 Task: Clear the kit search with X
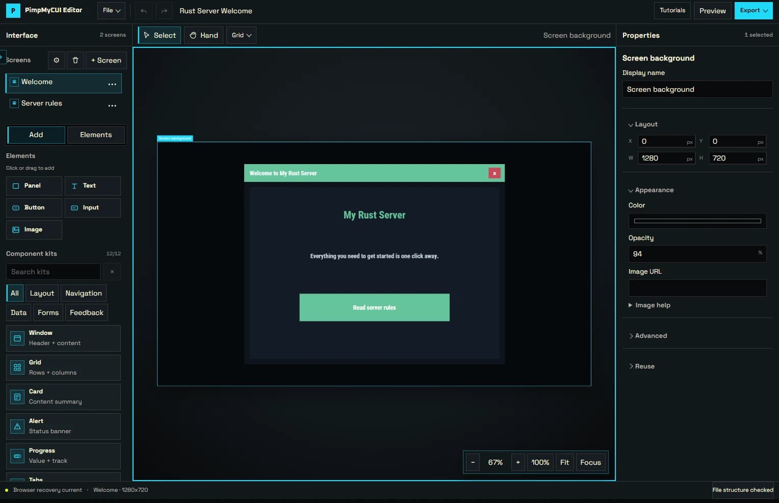click(112, 272)
